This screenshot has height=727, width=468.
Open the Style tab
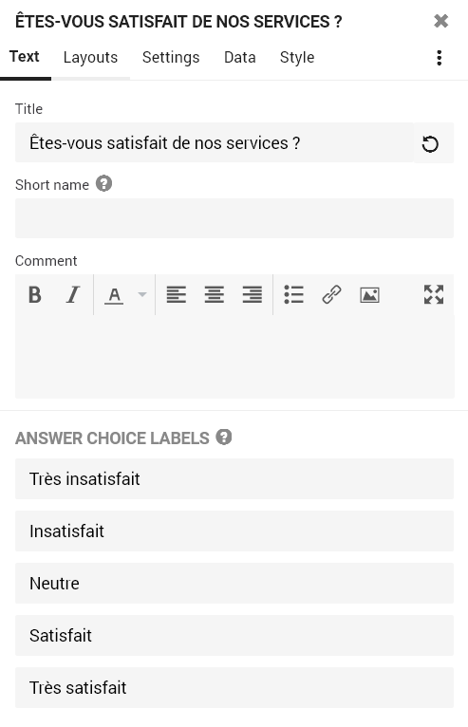(x=297, y=58)
